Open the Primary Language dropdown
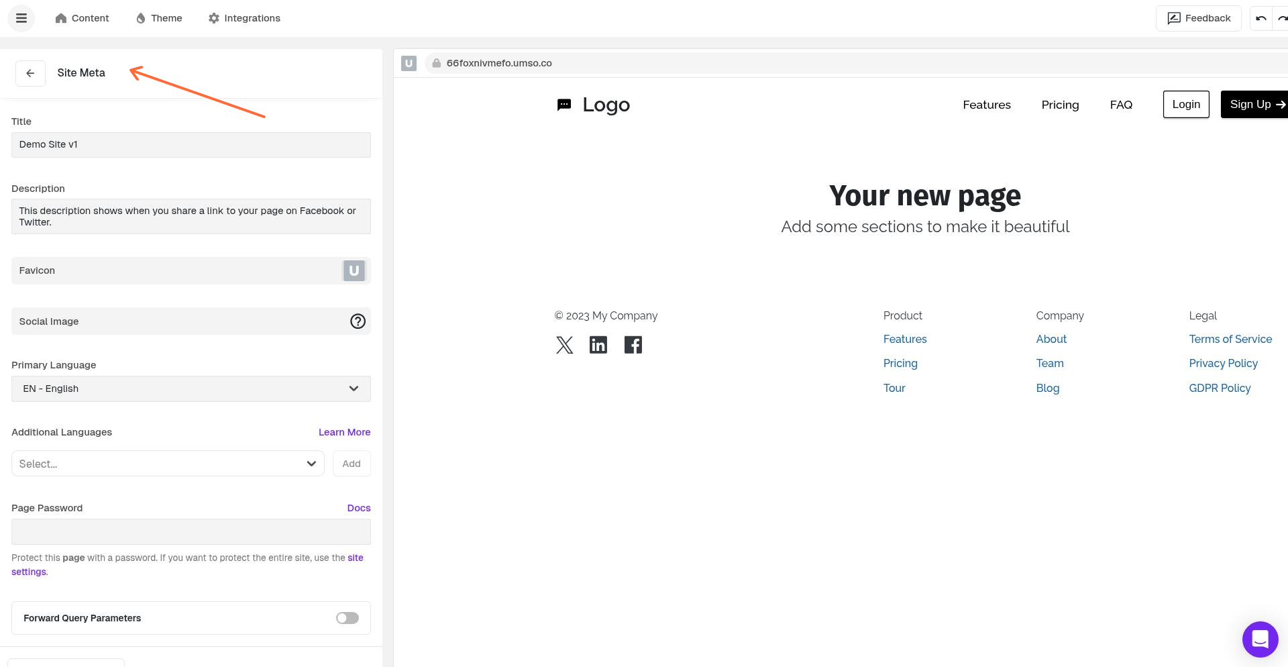 pyautogui.click(x=191, y=389)
